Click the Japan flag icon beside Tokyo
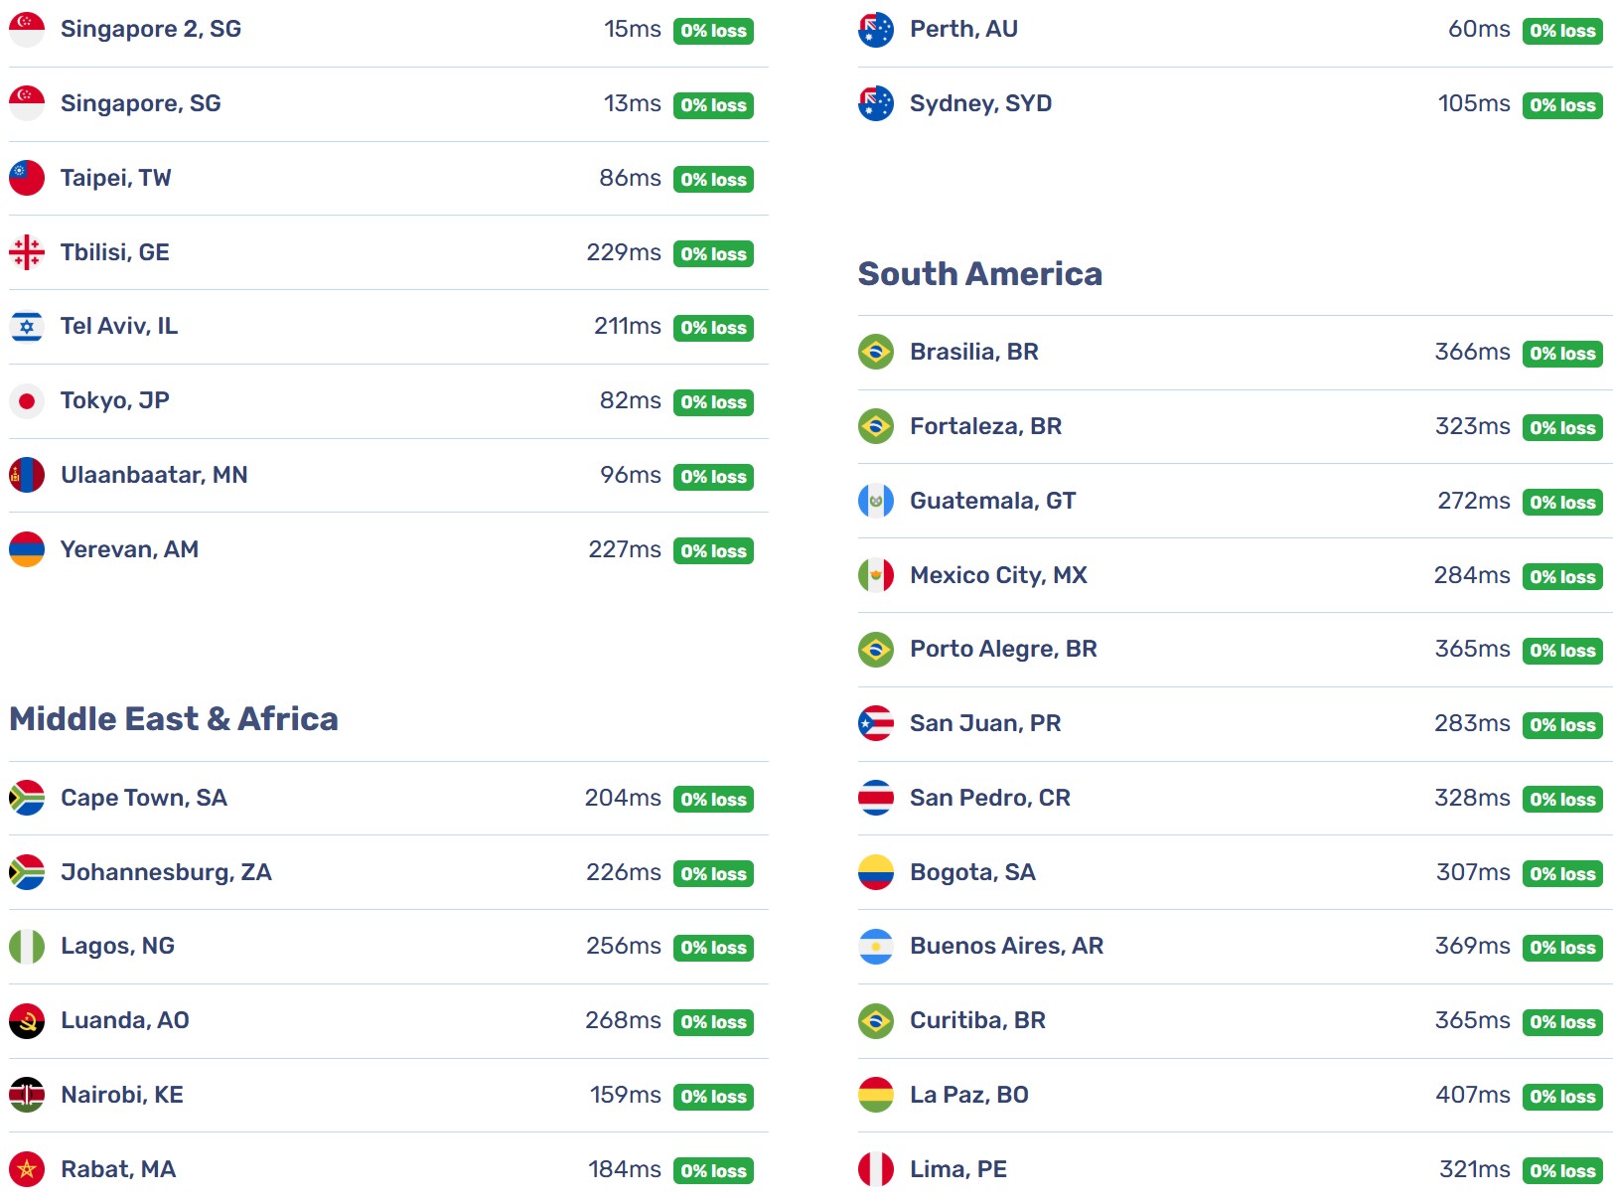This screenshot has width=1613, height=1204. (27, 401)
